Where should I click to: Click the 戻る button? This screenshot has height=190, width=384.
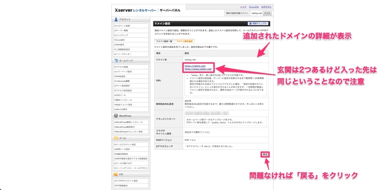click(265, 154)
